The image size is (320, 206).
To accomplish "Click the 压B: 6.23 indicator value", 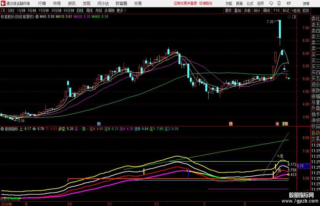I will tap(111, 129).
